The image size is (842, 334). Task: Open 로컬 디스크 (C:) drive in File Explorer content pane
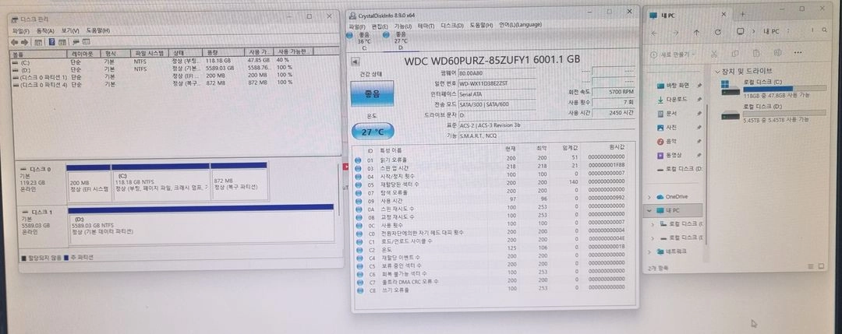click(774, 88)
